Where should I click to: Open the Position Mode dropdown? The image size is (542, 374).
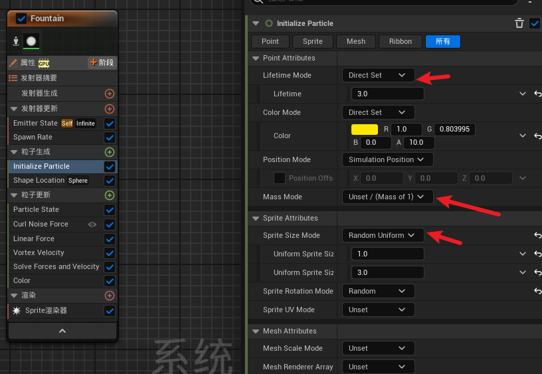coord(387,159)
